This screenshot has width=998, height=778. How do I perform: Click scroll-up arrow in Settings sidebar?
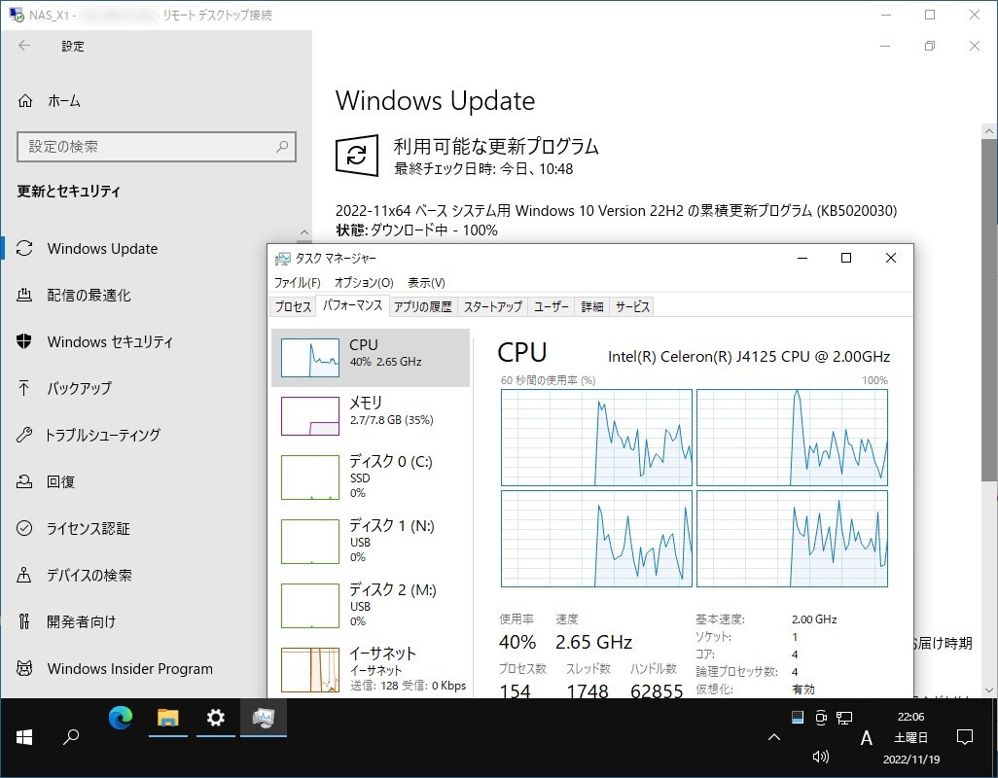(x=304, y=232)
